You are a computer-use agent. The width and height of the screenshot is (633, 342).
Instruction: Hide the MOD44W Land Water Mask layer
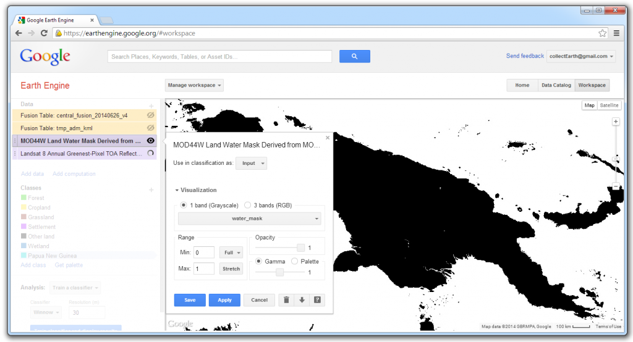click(x=151, y=141)
